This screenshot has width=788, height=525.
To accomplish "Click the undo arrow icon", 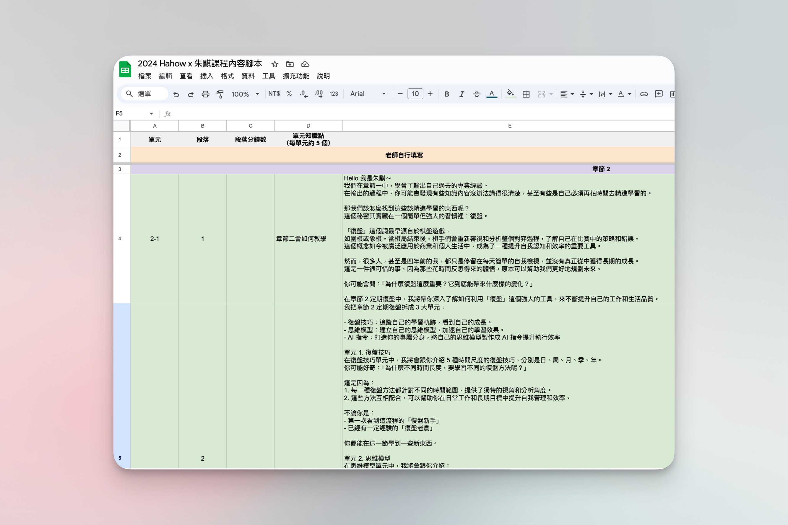I will [x=176, y=94].
